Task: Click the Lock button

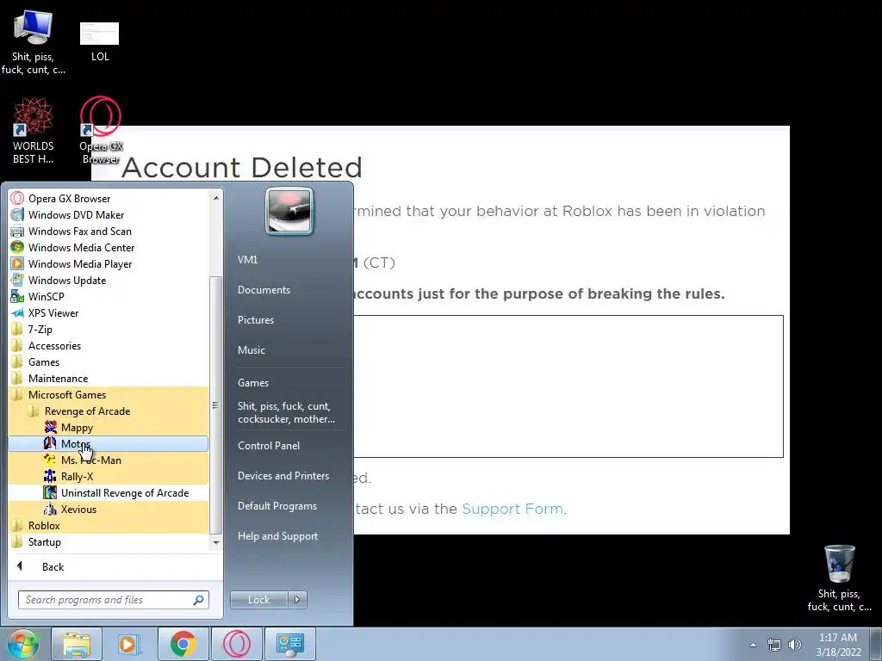Action: pos(258,600)
